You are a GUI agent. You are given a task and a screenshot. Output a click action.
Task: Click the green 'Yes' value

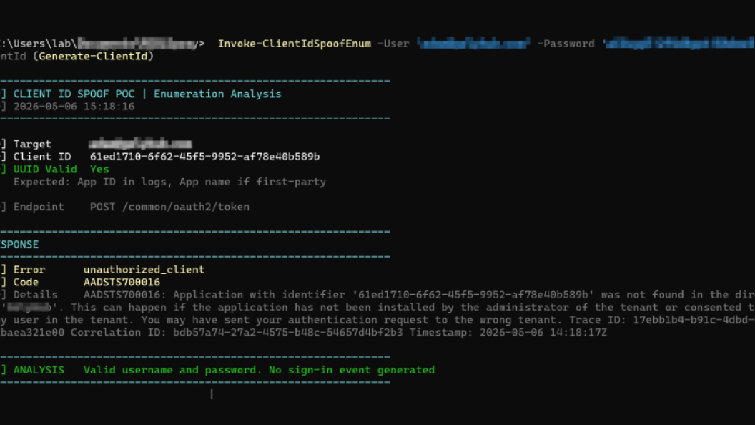click(x=99, y=169)
